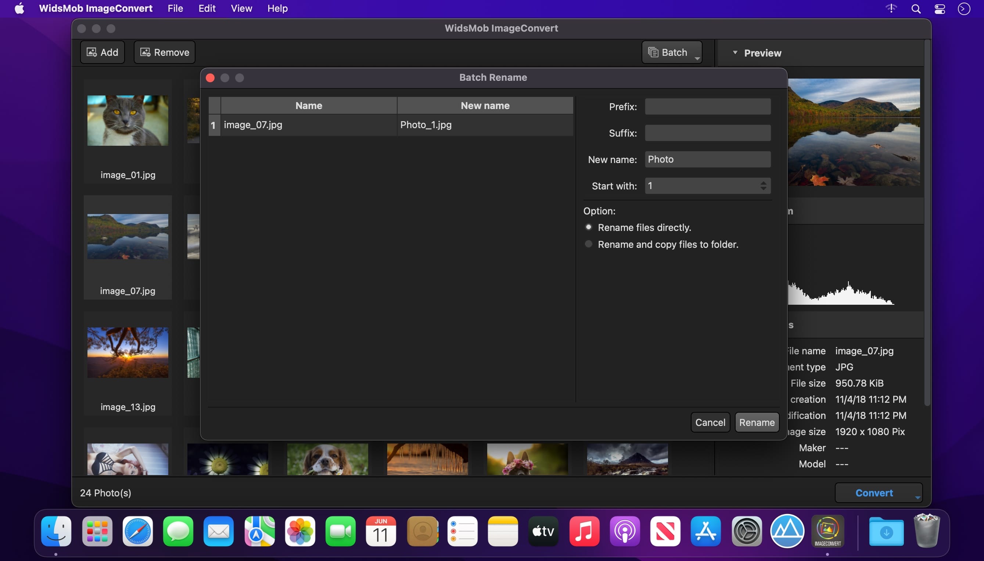The image size is (984, 561).
Task: Launch Music app from the Dock
Action: click(584, 531)
